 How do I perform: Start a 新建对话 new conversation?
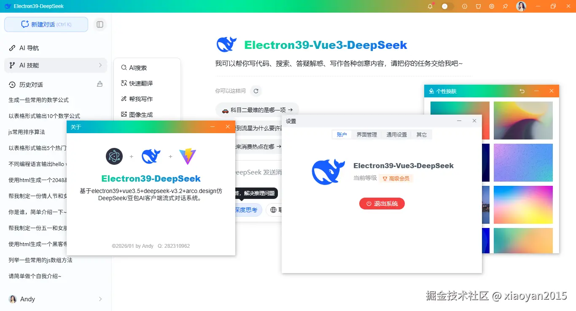pos(46,24)
